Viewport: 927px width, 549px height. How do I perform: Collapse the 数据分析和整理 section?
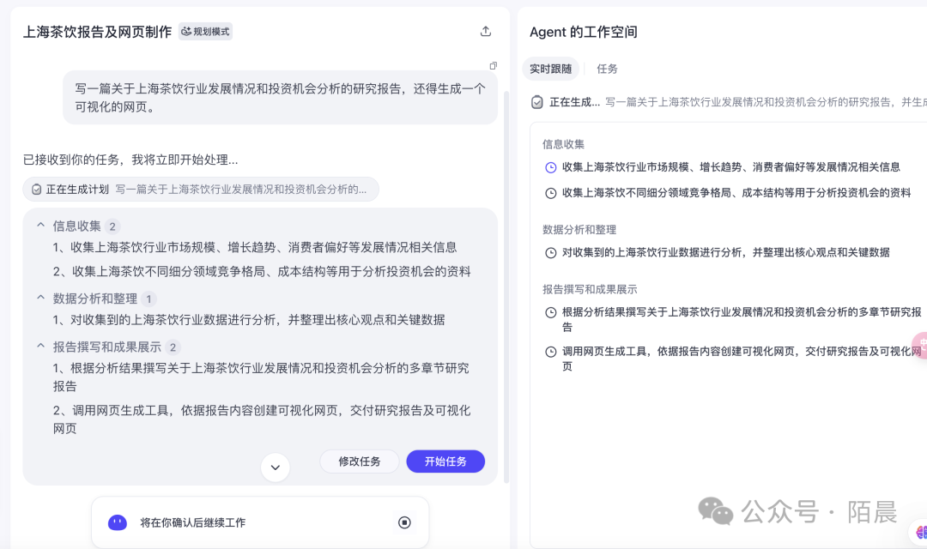point(40,298)
